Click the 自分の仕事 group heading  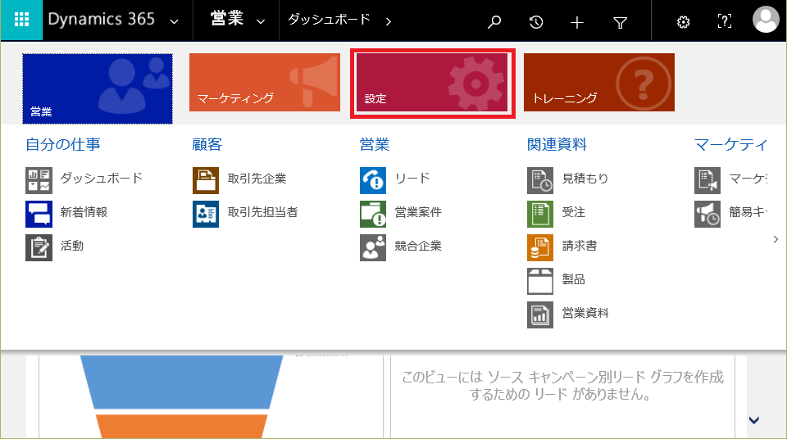tap(63, 144)
